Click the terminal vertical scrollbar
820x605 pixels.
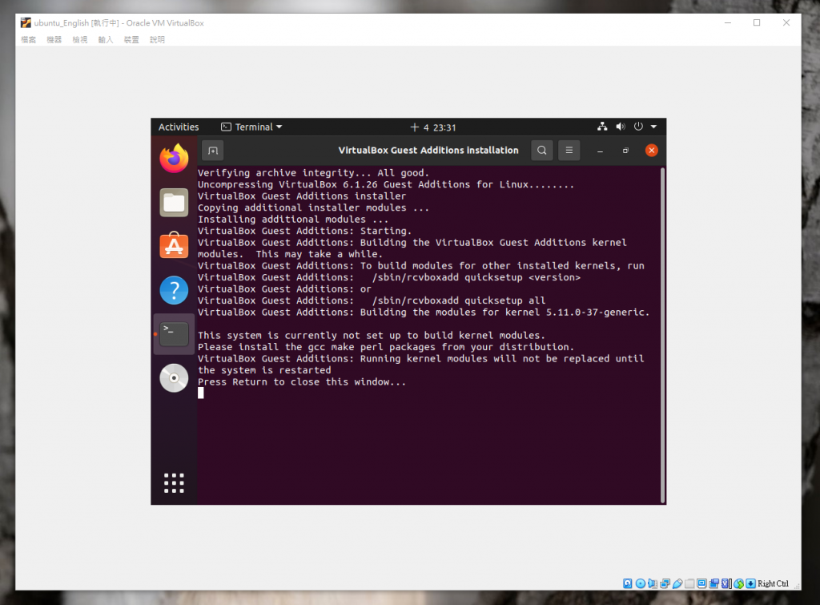point(662,335)
